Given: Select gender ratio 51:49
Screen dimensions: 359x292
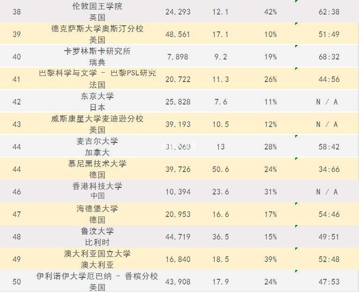Looking at the screenshot, I should tap(329, 34).
